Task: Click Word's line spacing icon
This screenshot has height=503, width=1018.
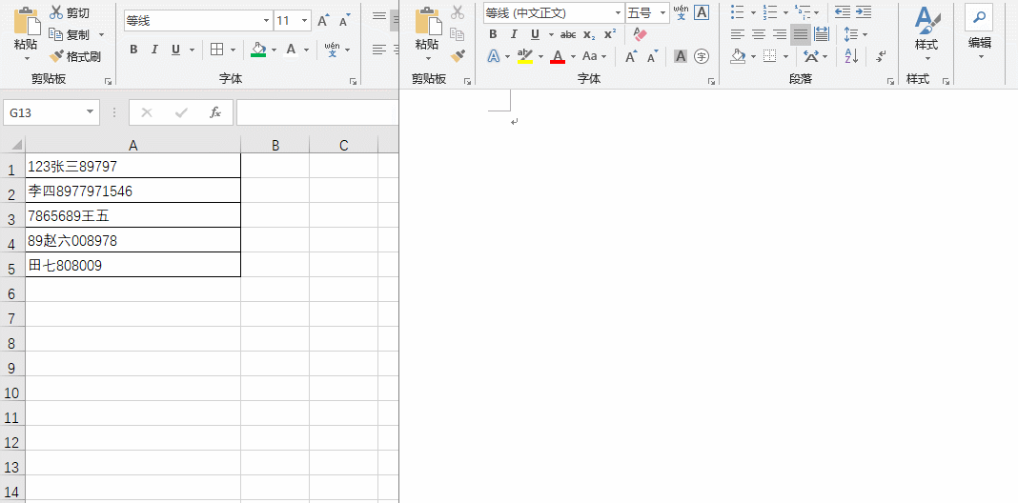Action: [851, 34]
